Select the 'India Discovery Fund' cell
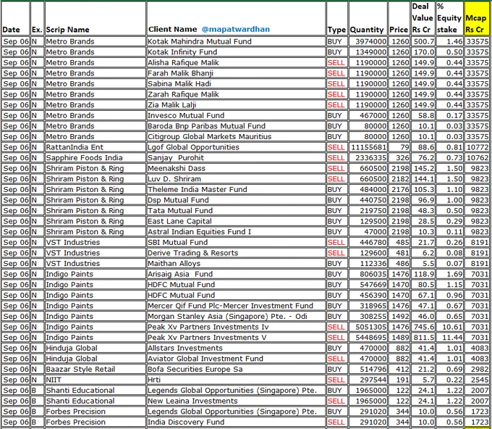The height and width of the screenshot is (429, 492). click(236, 422)
